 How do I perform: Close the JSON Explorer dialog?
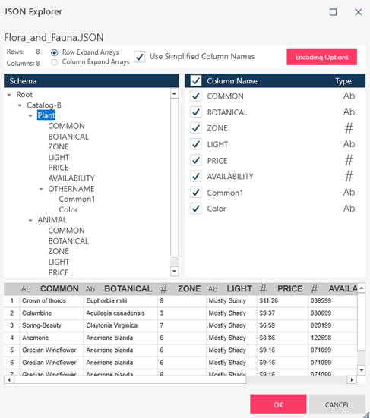pos(359,12)
